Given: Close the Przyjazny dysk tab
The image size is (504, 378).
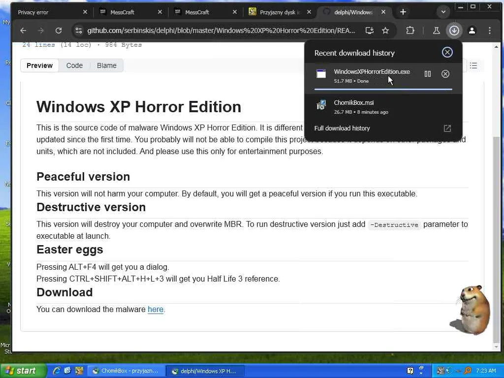Looking at the screenshot, I should point(309,12).
